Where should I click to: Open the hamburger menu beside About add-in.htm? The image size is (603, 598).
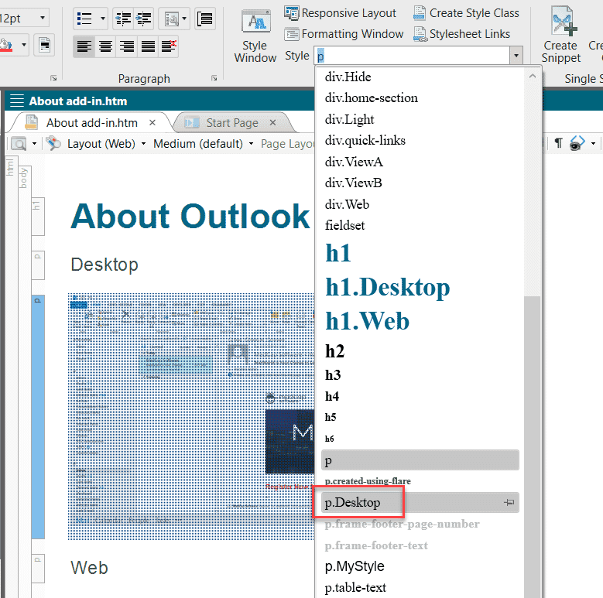click(x=16, y=101)
